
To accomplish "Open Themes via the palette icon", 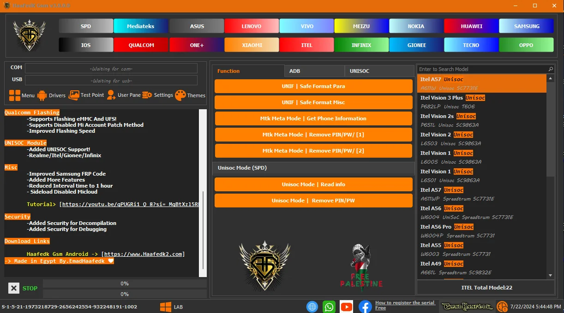I will pos(180,95).
